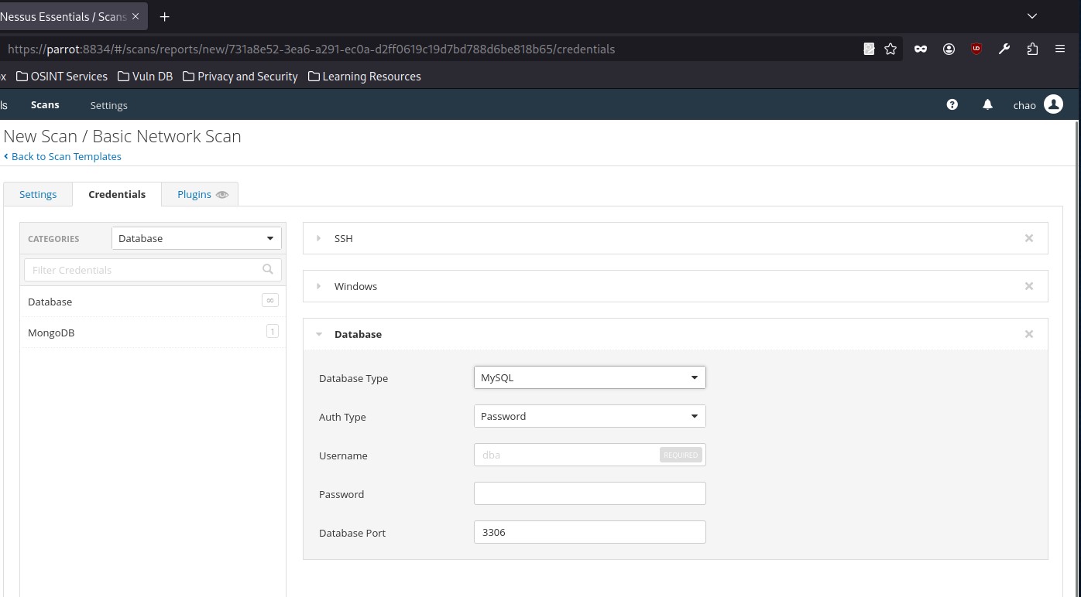Switch to the Settings tab of scan

[38, 194]
